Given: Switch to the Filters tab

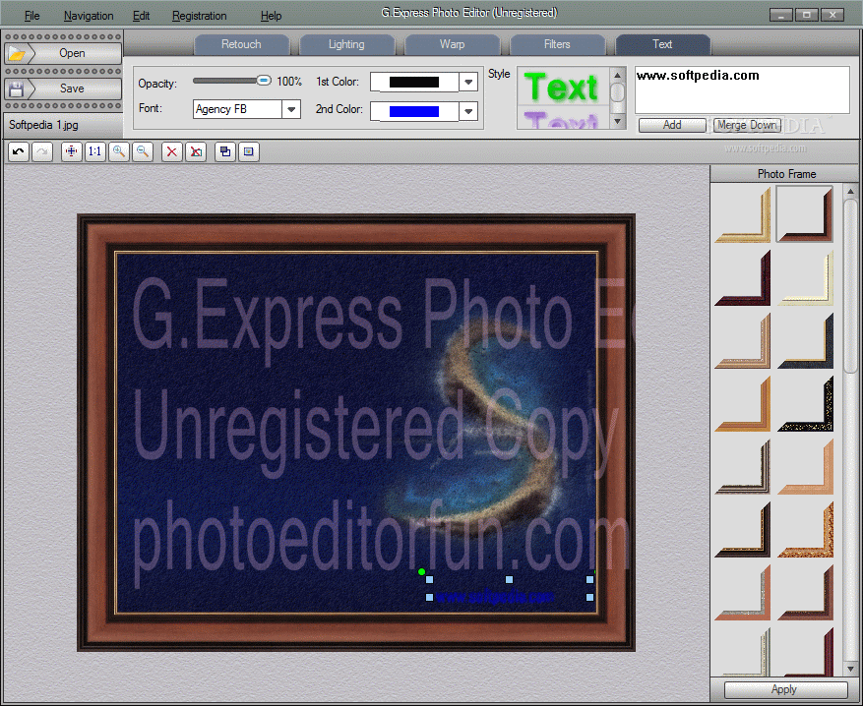Looking at the screenshot, I should (x=557, y=44).
